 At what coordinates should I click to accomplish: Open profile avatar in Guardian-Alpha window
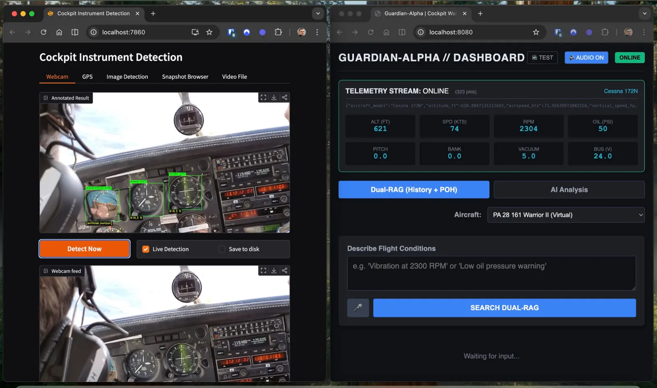tap(628, 32)
